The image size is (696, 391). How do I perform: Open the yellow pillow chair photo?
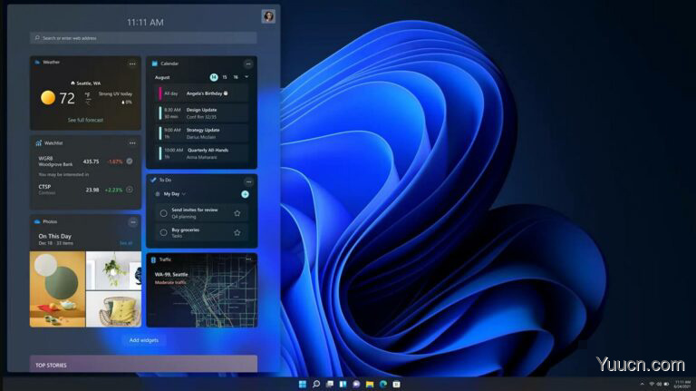pyautogui.click(x=113, y=308)
